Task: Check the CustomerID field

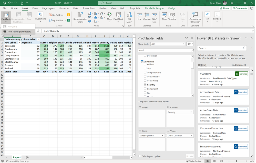Action: coord(145,89)
